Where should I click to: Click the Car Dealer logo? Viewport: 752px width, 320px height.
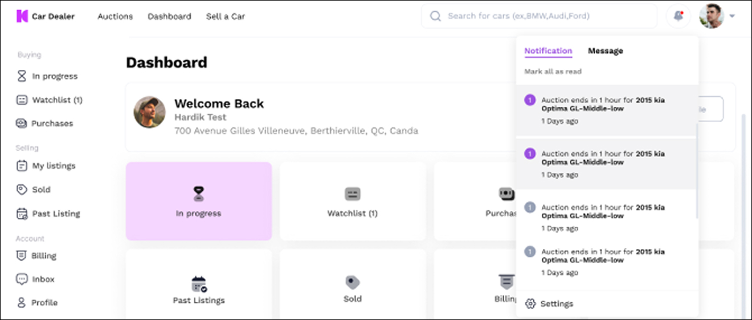(x=46, y=16)
